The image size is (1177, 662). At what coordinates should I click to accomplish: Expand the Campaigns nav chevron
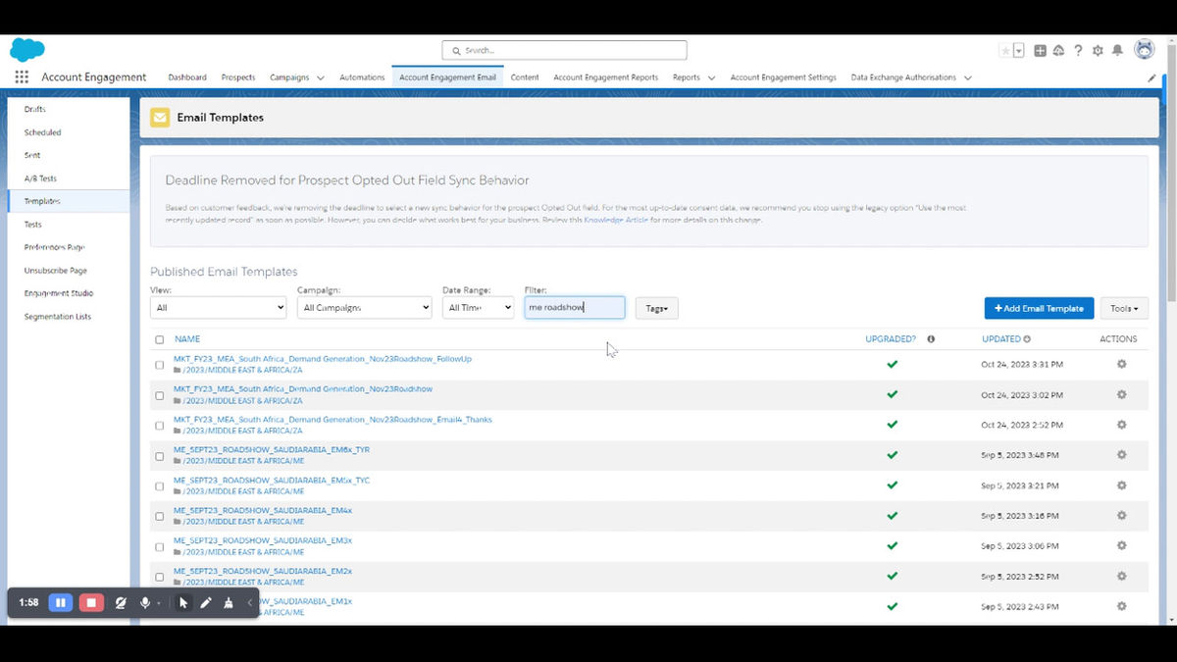(x=319, y=77)
